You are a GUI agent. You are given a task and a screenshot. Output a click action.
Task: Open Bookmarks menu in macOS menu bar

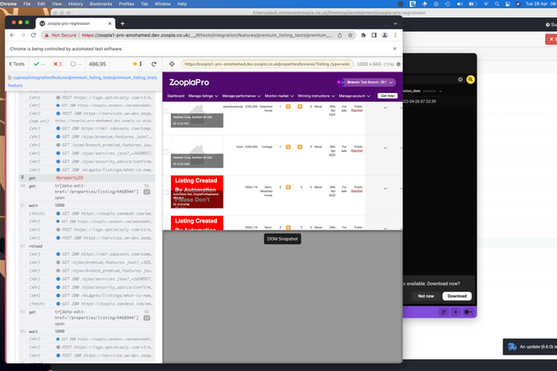point(100,4)
